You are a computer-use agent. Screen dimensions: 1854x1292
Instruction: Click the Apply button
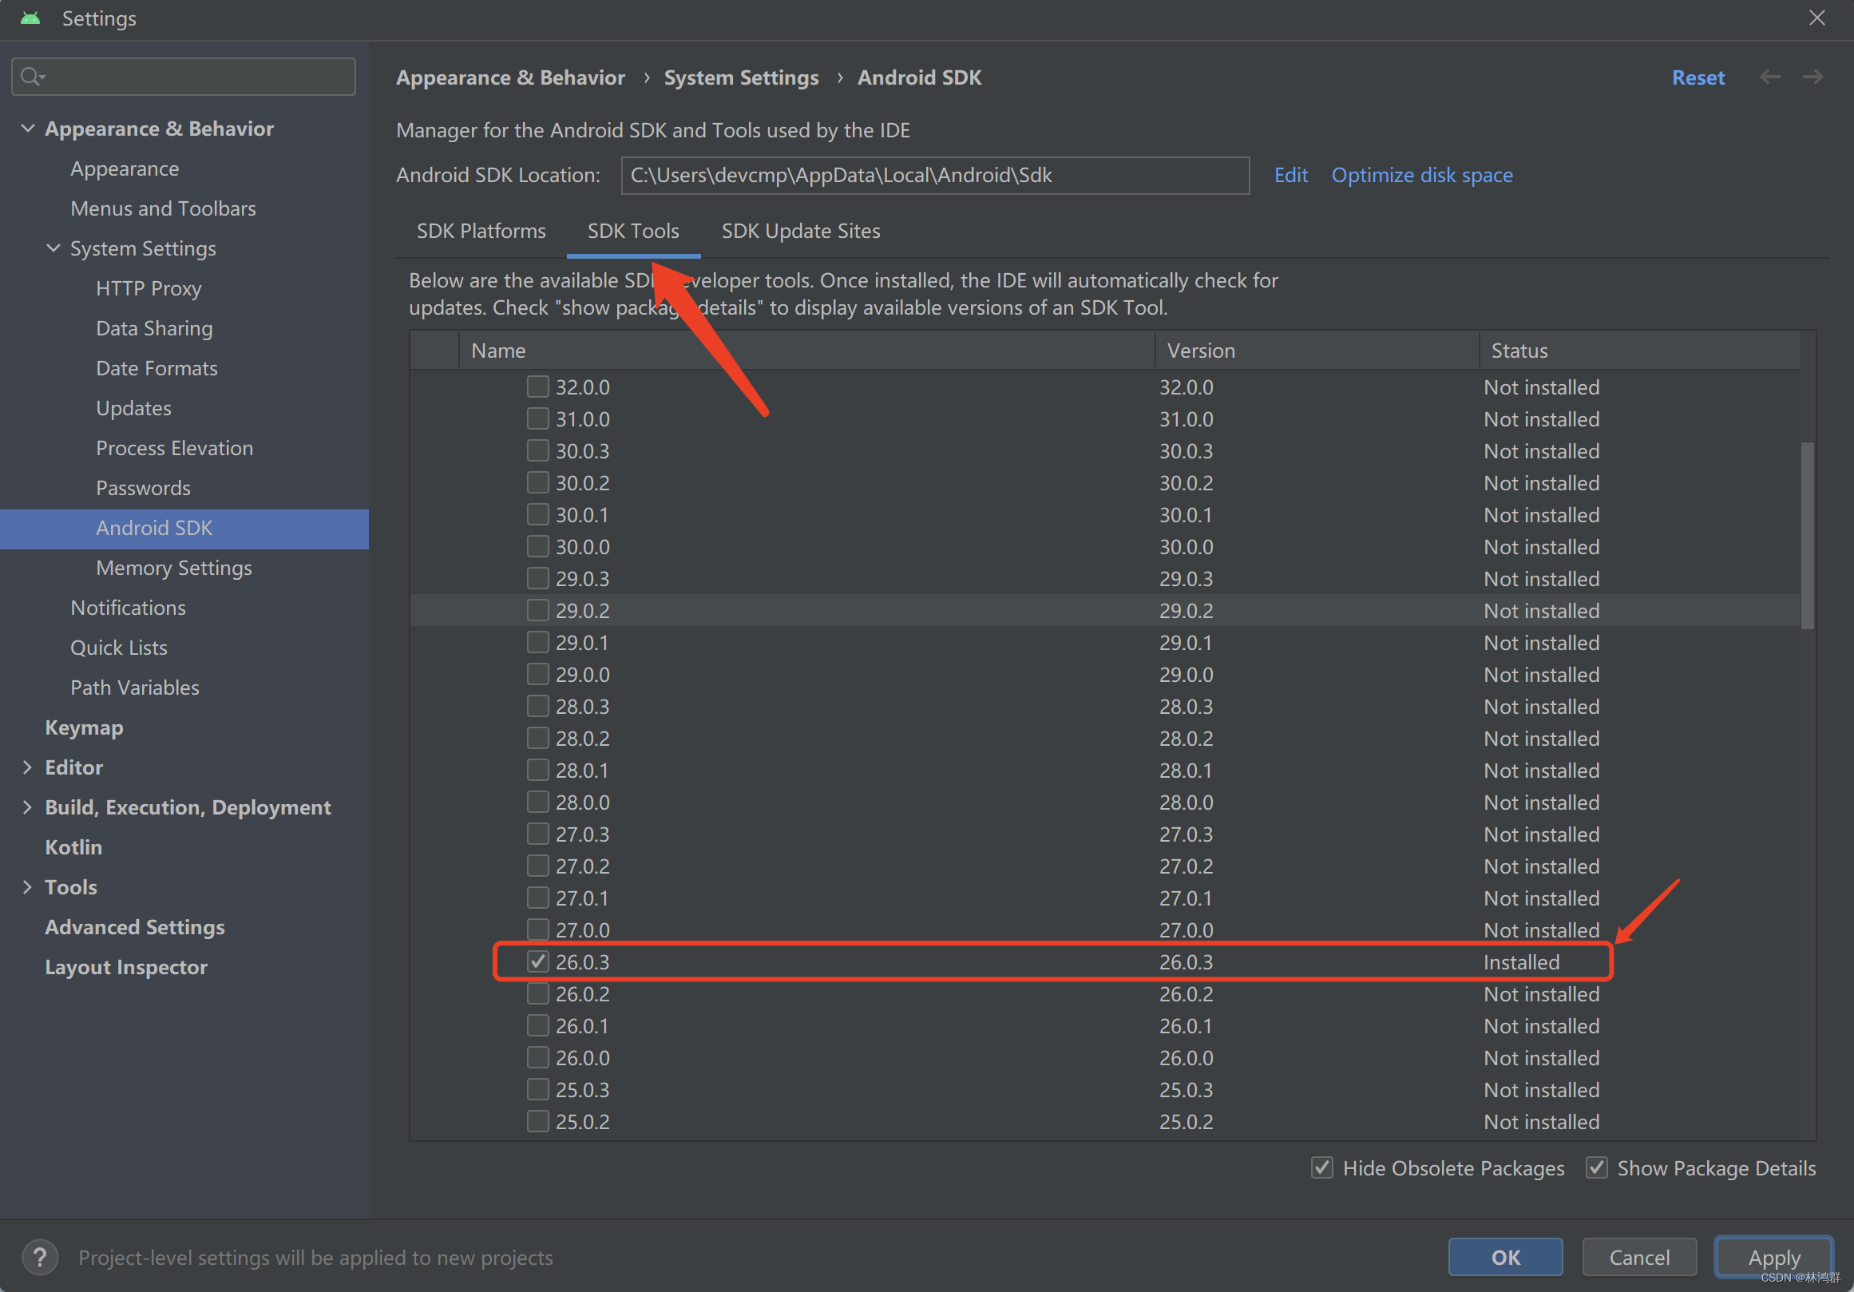pos(1773,1258)
